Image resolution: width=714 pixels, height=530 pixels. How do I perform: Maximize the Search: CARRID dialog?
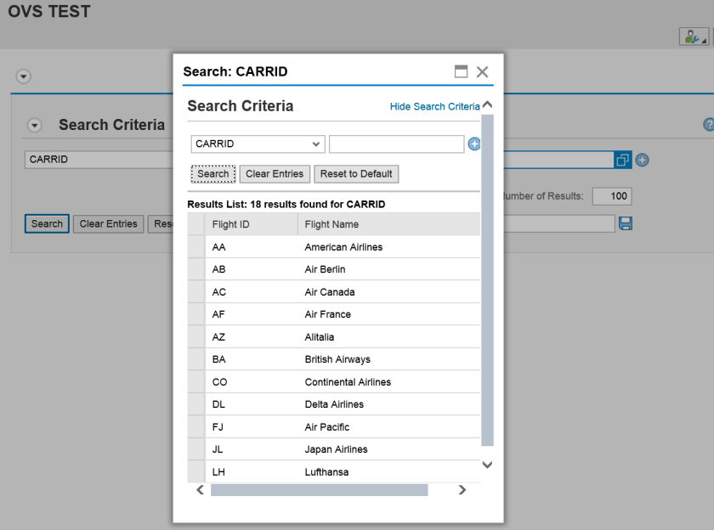click(462, 72)
